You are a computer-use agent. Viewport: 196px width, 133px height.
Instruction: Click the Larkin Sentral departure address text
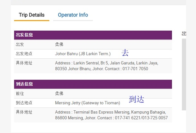click(x=106, y=66)
